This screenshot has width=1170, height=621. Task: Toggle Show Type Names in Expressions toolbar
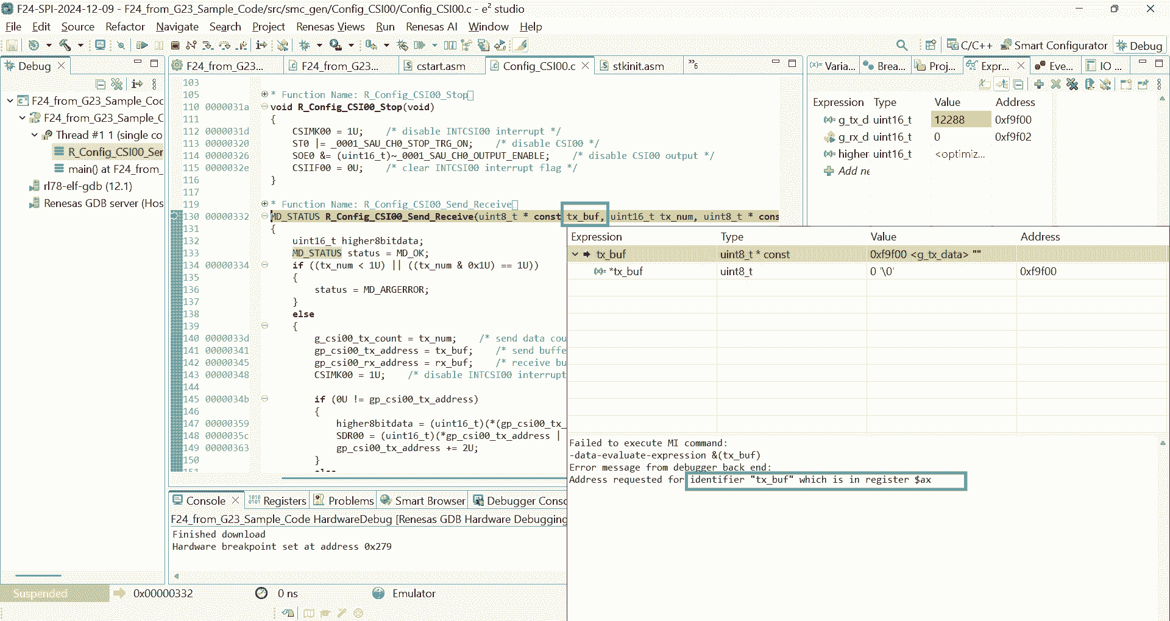pyautogui.click(x=984, y=84)
